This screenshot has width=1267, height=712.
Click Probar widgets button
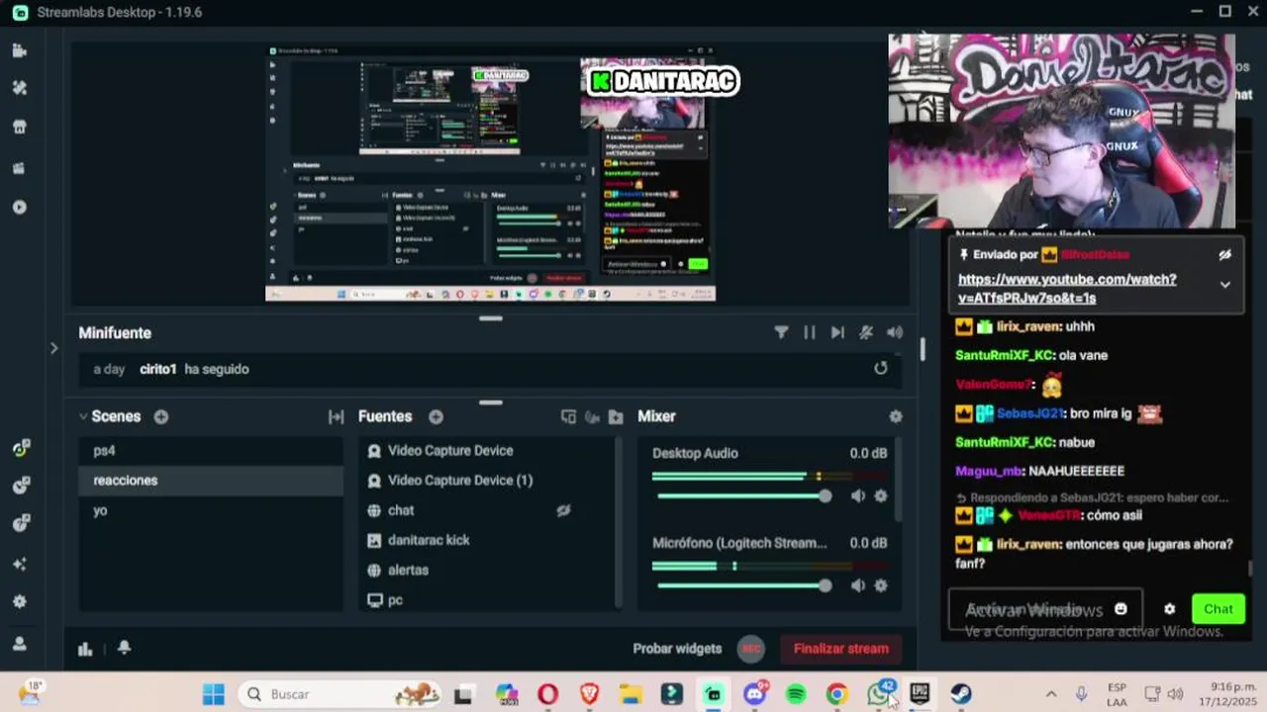click(677, 649)
